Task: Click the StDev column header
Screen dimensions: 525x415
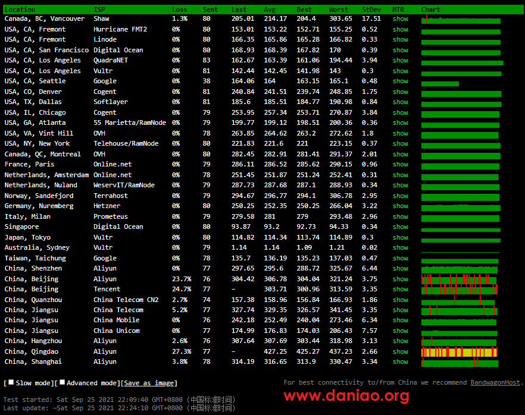Action: 371,10
